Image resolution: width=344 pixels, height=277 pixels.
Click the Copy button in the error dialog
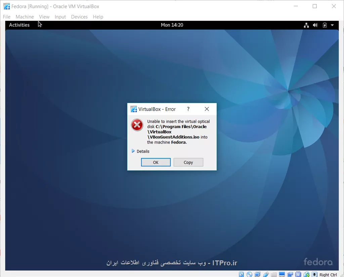[188, 162]
